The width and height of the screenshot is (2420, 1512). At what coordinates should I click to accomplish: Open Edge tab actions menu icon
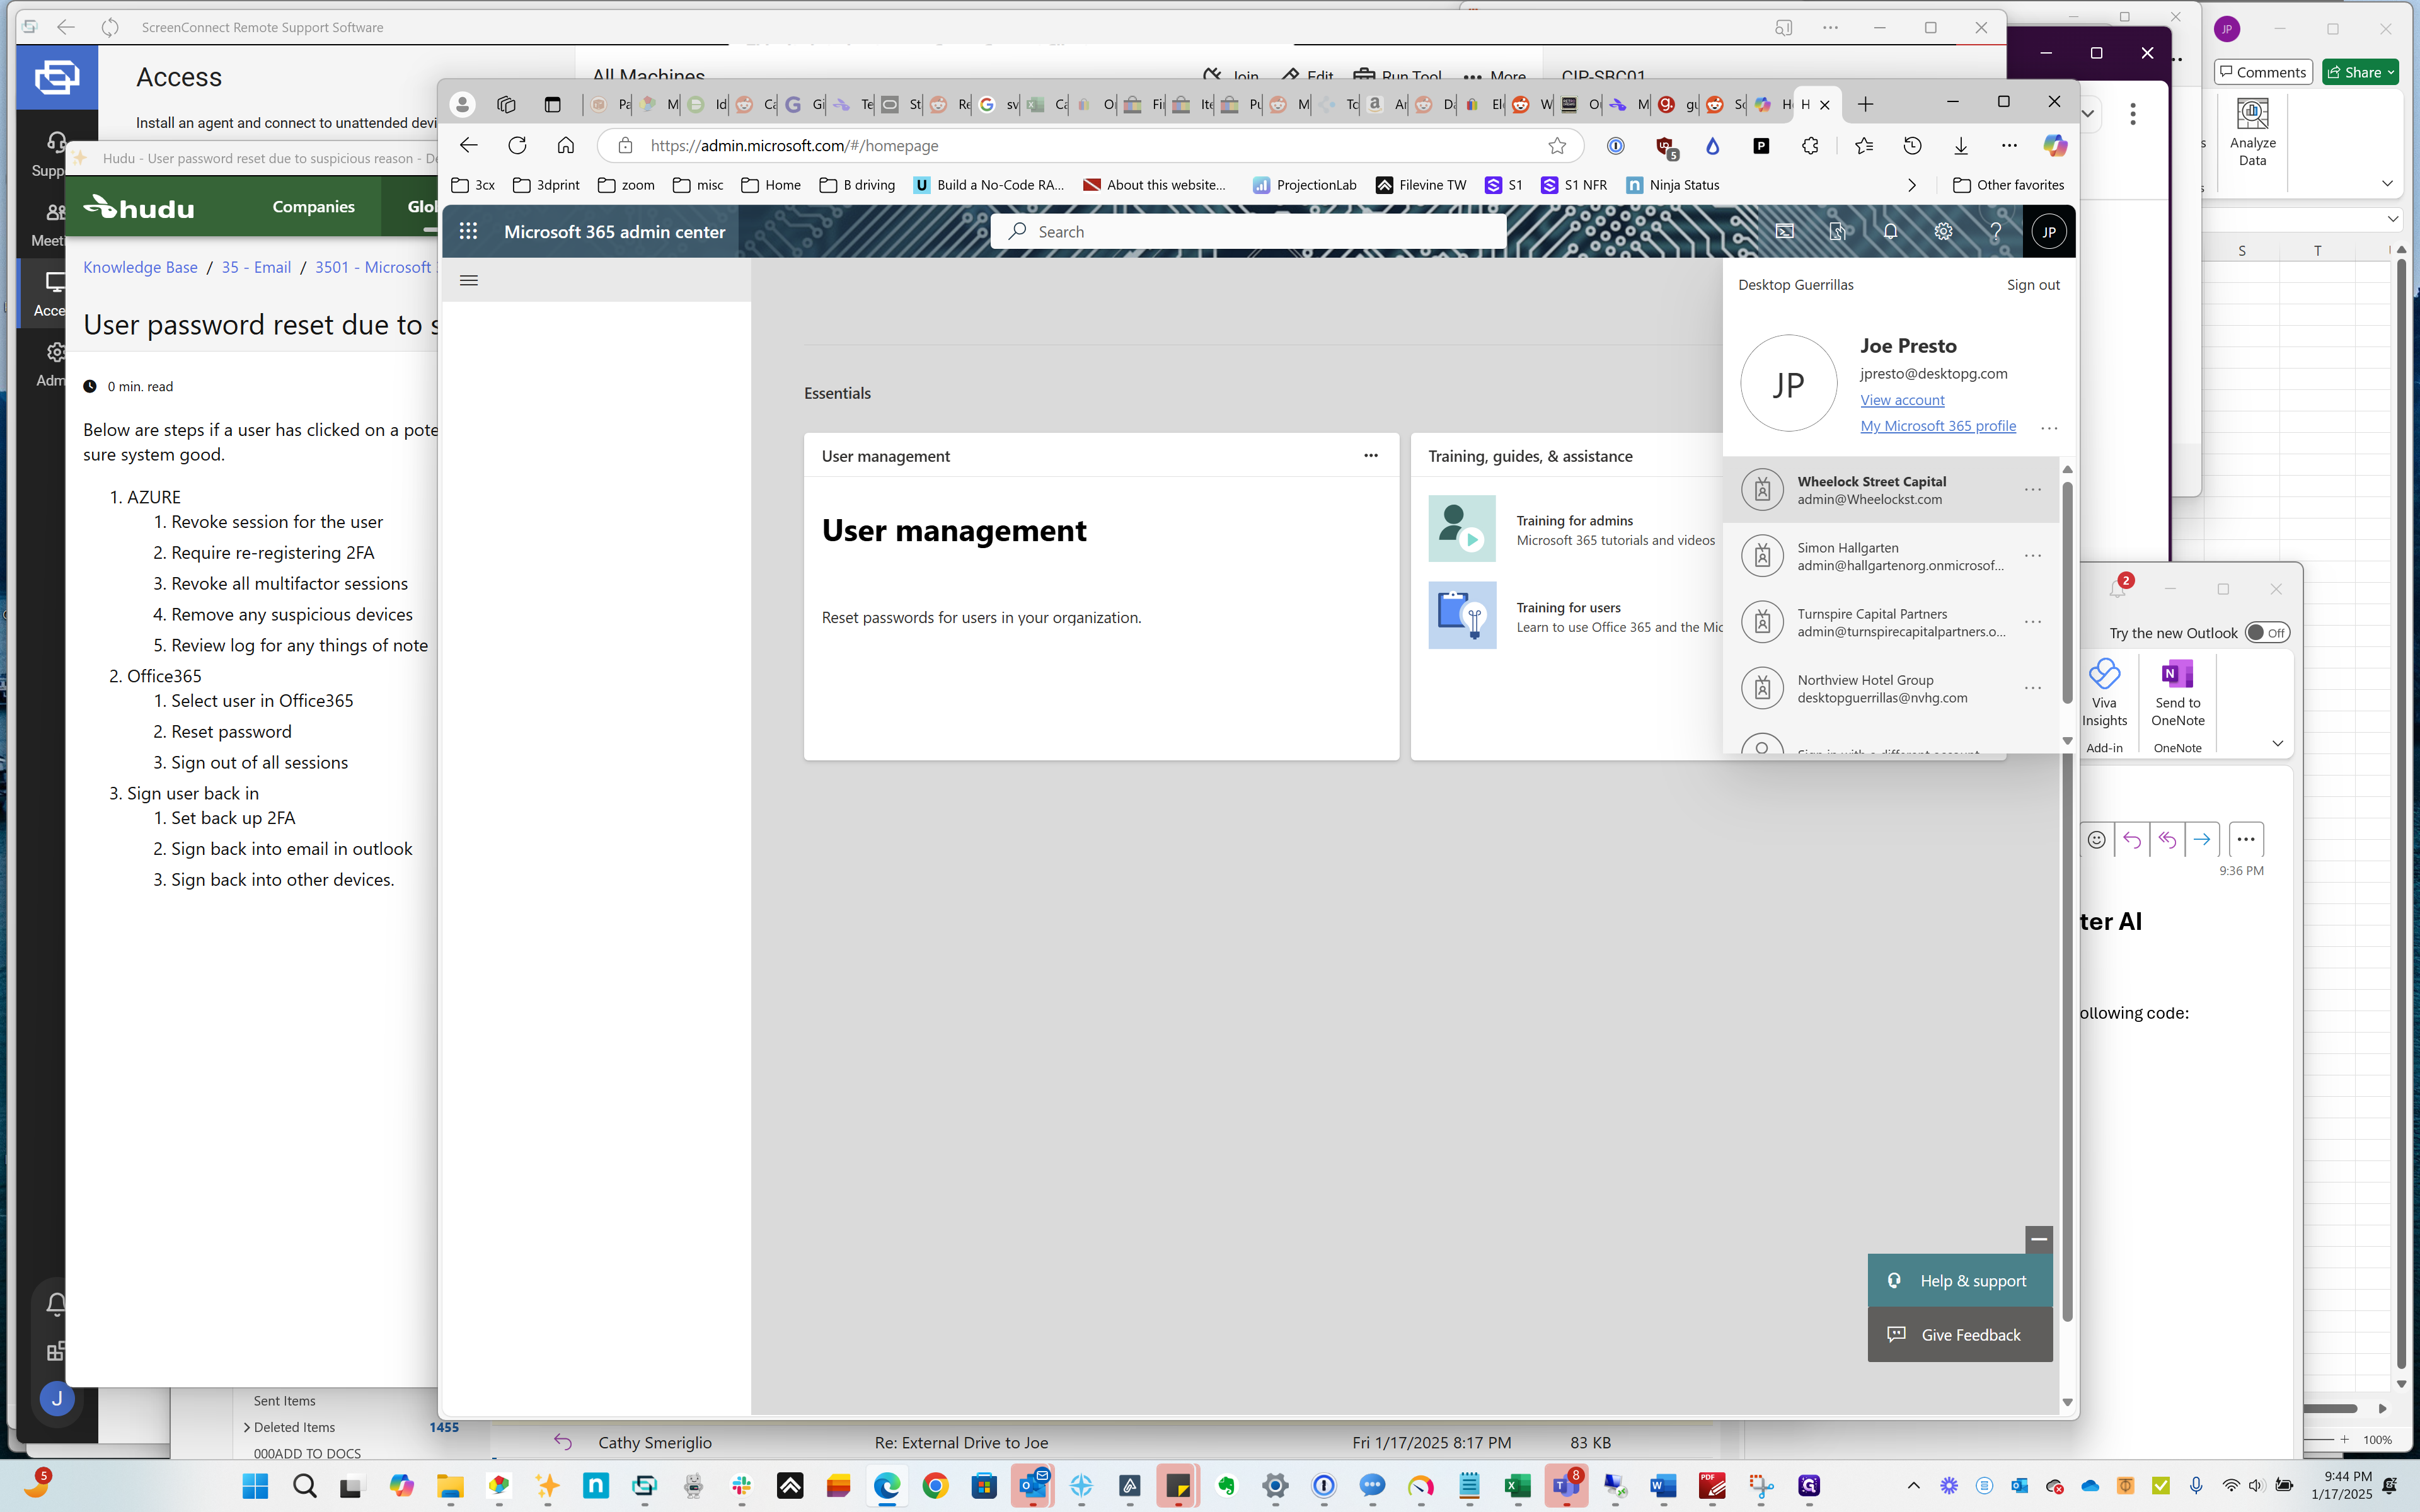click(552, 104)
